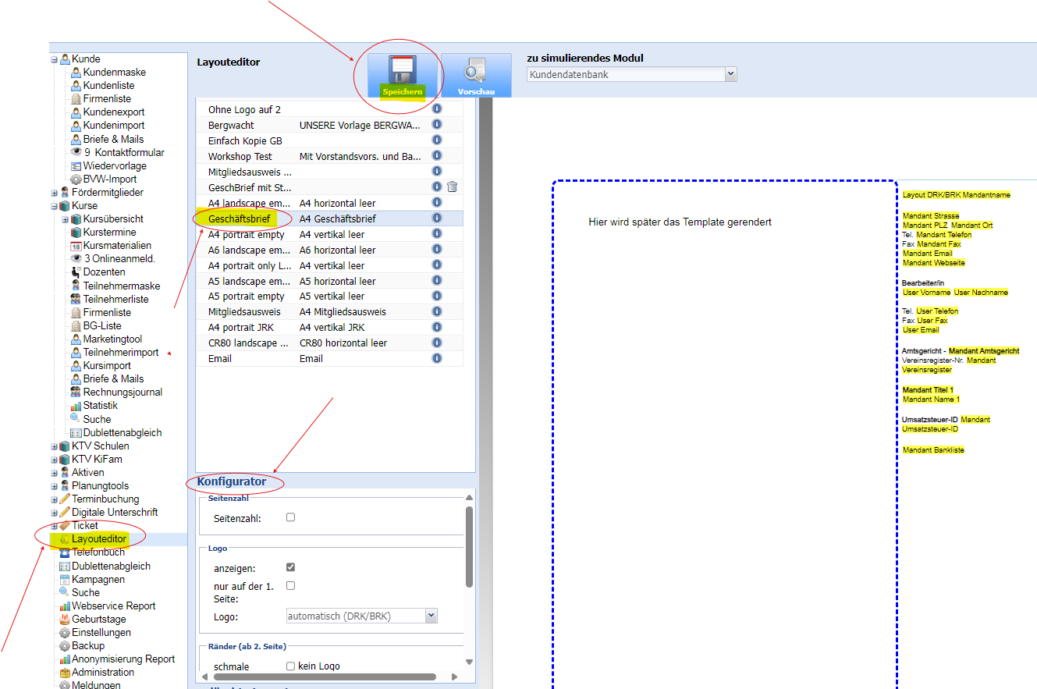This screenshot has width=1037, height=689.
Task: Open Webservice Report in sidebar
Action: [x=113, y=606]
